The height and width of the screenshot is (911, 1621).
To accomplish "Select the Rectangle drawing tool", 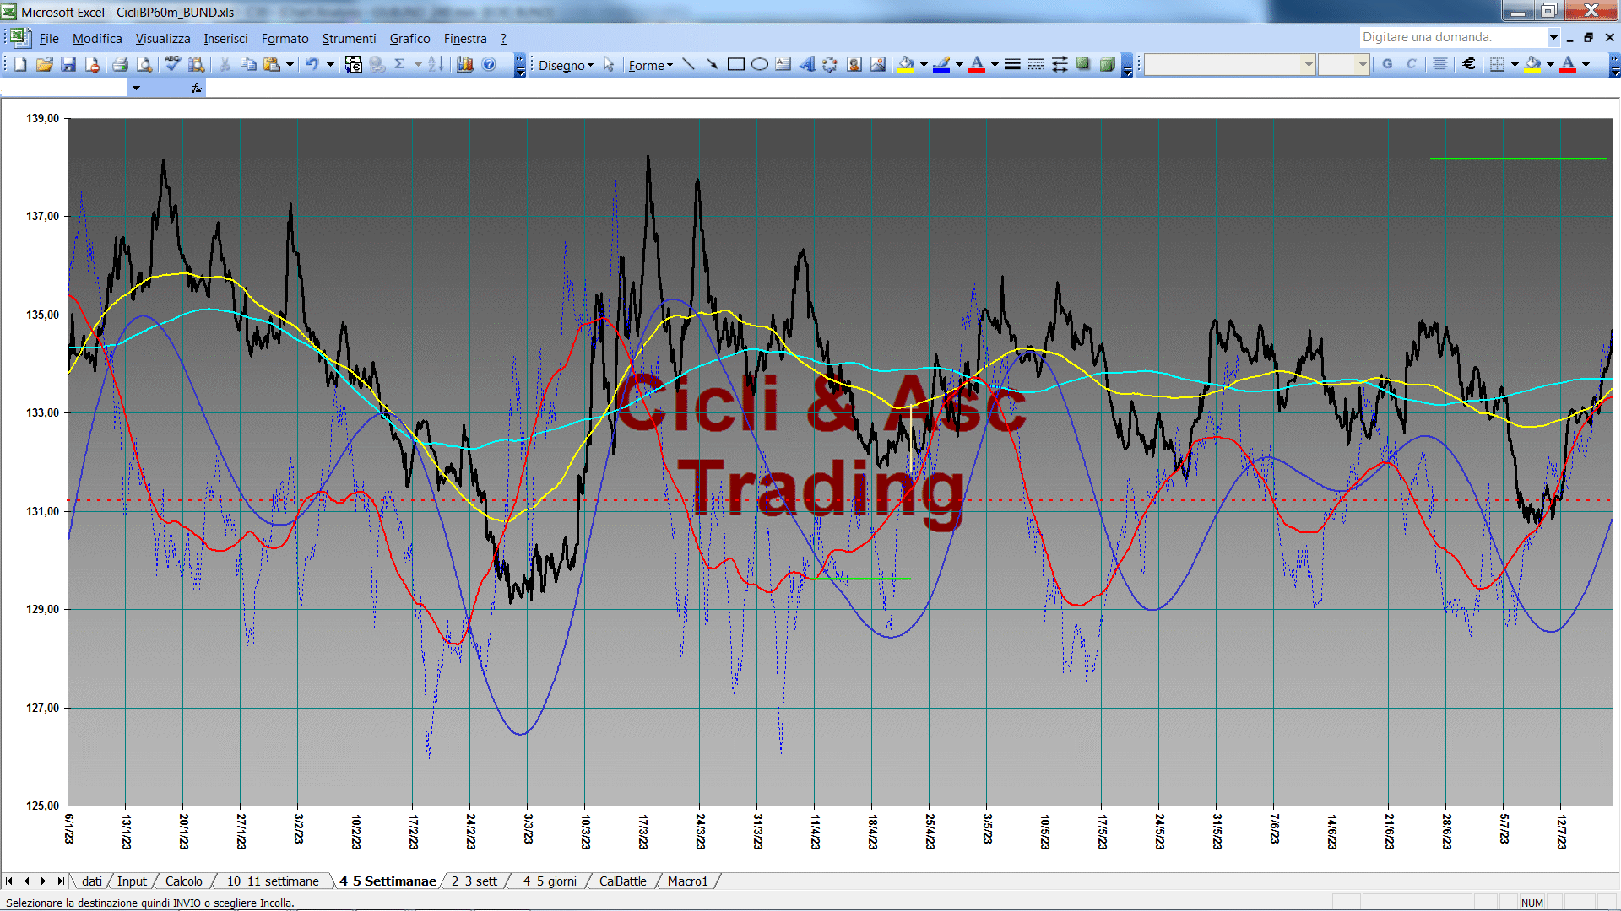I will coord(736,64).
